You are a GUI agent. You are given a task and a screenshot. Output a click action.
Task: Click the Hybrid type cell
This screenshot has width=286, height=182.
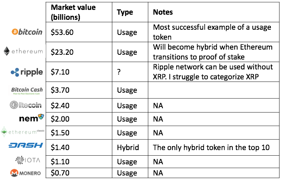point(130,147)
